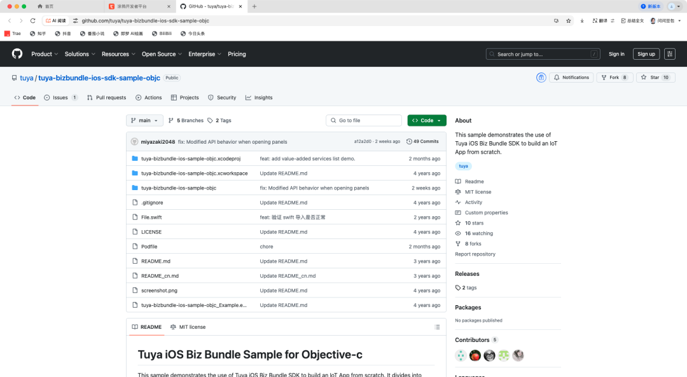
Task: View 5 Branches
Action: click(186, 120)
